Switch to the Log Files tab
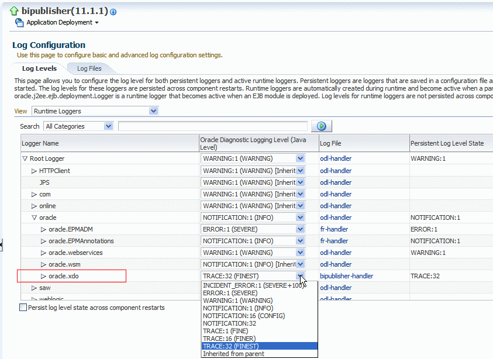Screen dimensions: 493x359 coord(89,68)
